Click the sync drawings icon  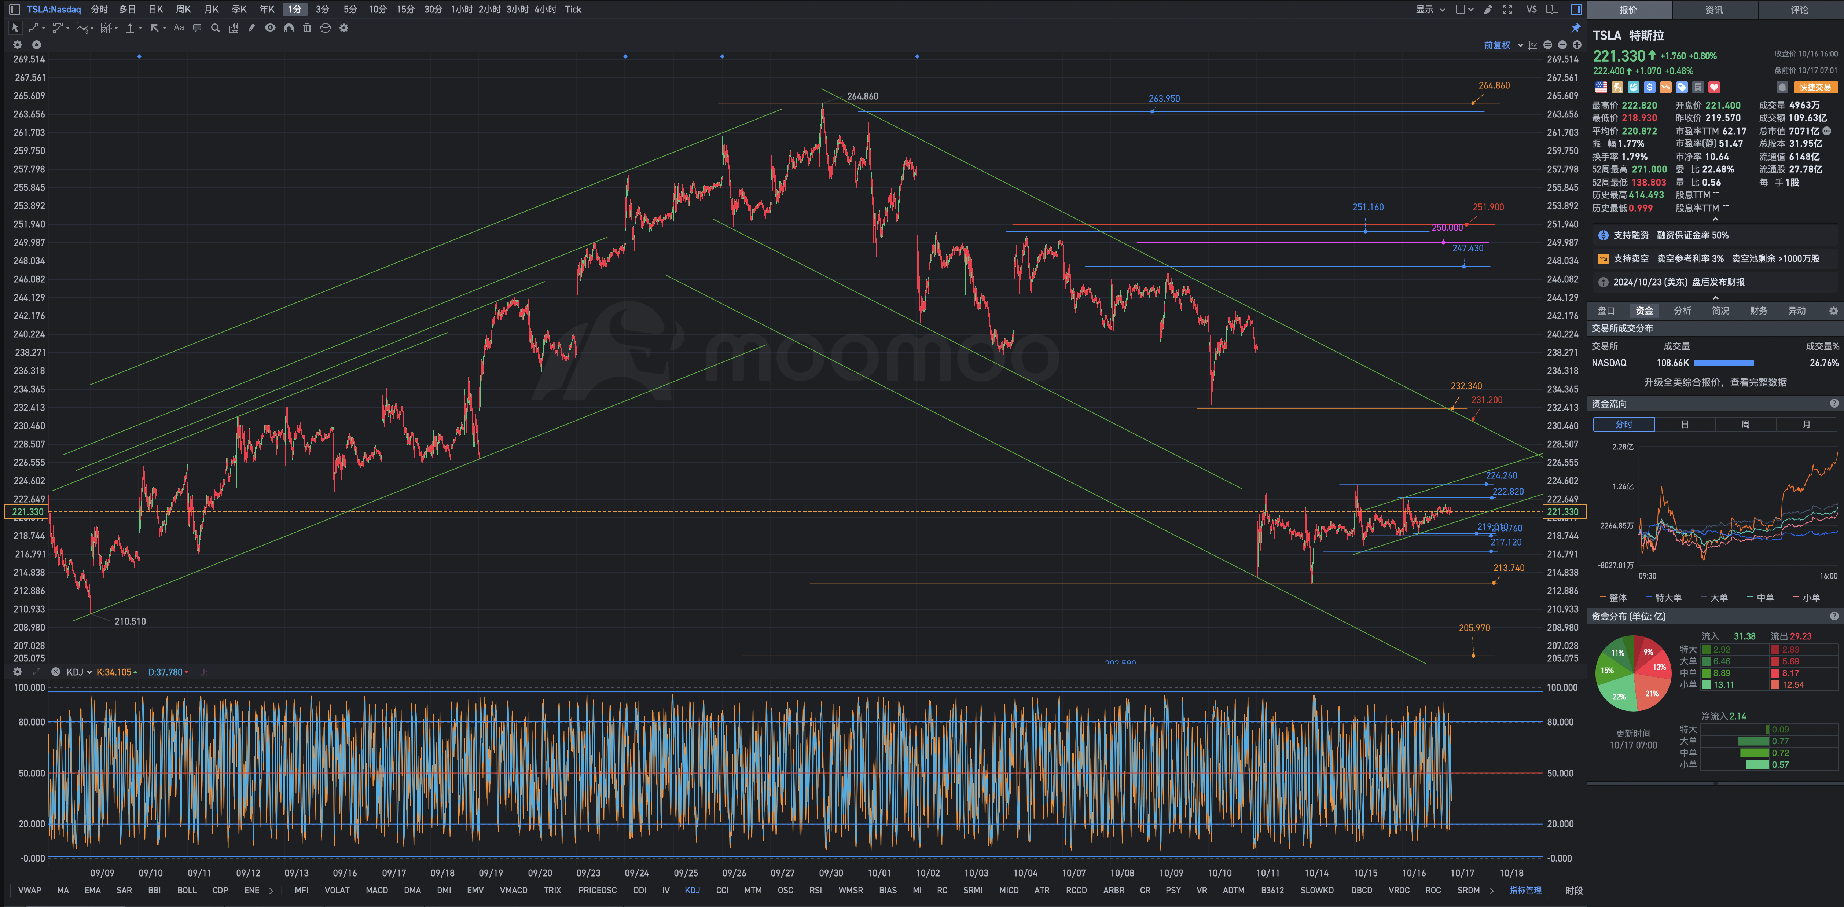tap(325, 28)
